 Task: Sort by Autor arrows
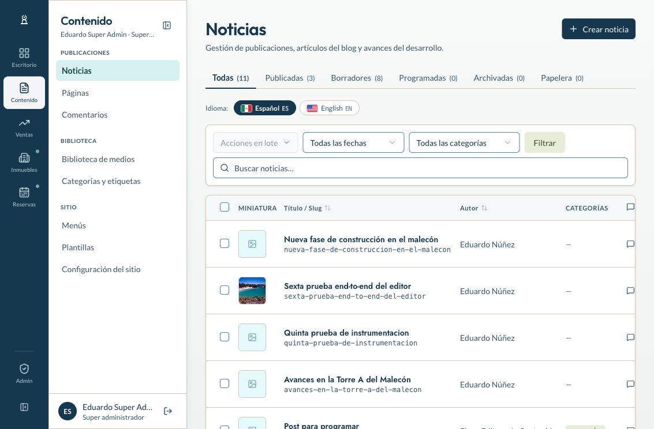click(484, 208)
